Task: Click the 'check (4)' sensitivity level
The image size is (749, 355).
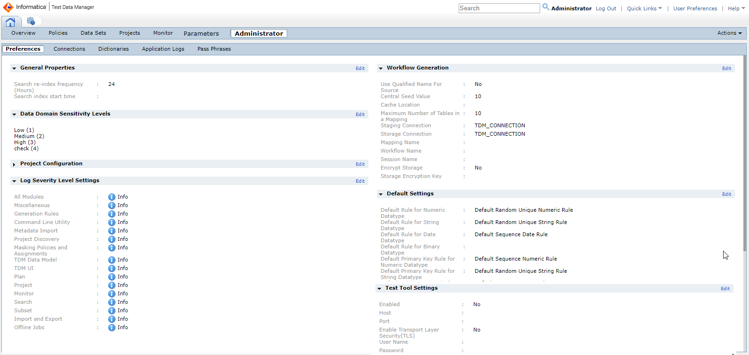Action: [x=26, y=148]
